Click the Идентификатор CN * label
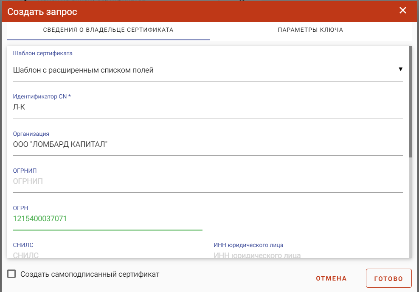Viewport: 419px width, 292px height. click(42, 96)
